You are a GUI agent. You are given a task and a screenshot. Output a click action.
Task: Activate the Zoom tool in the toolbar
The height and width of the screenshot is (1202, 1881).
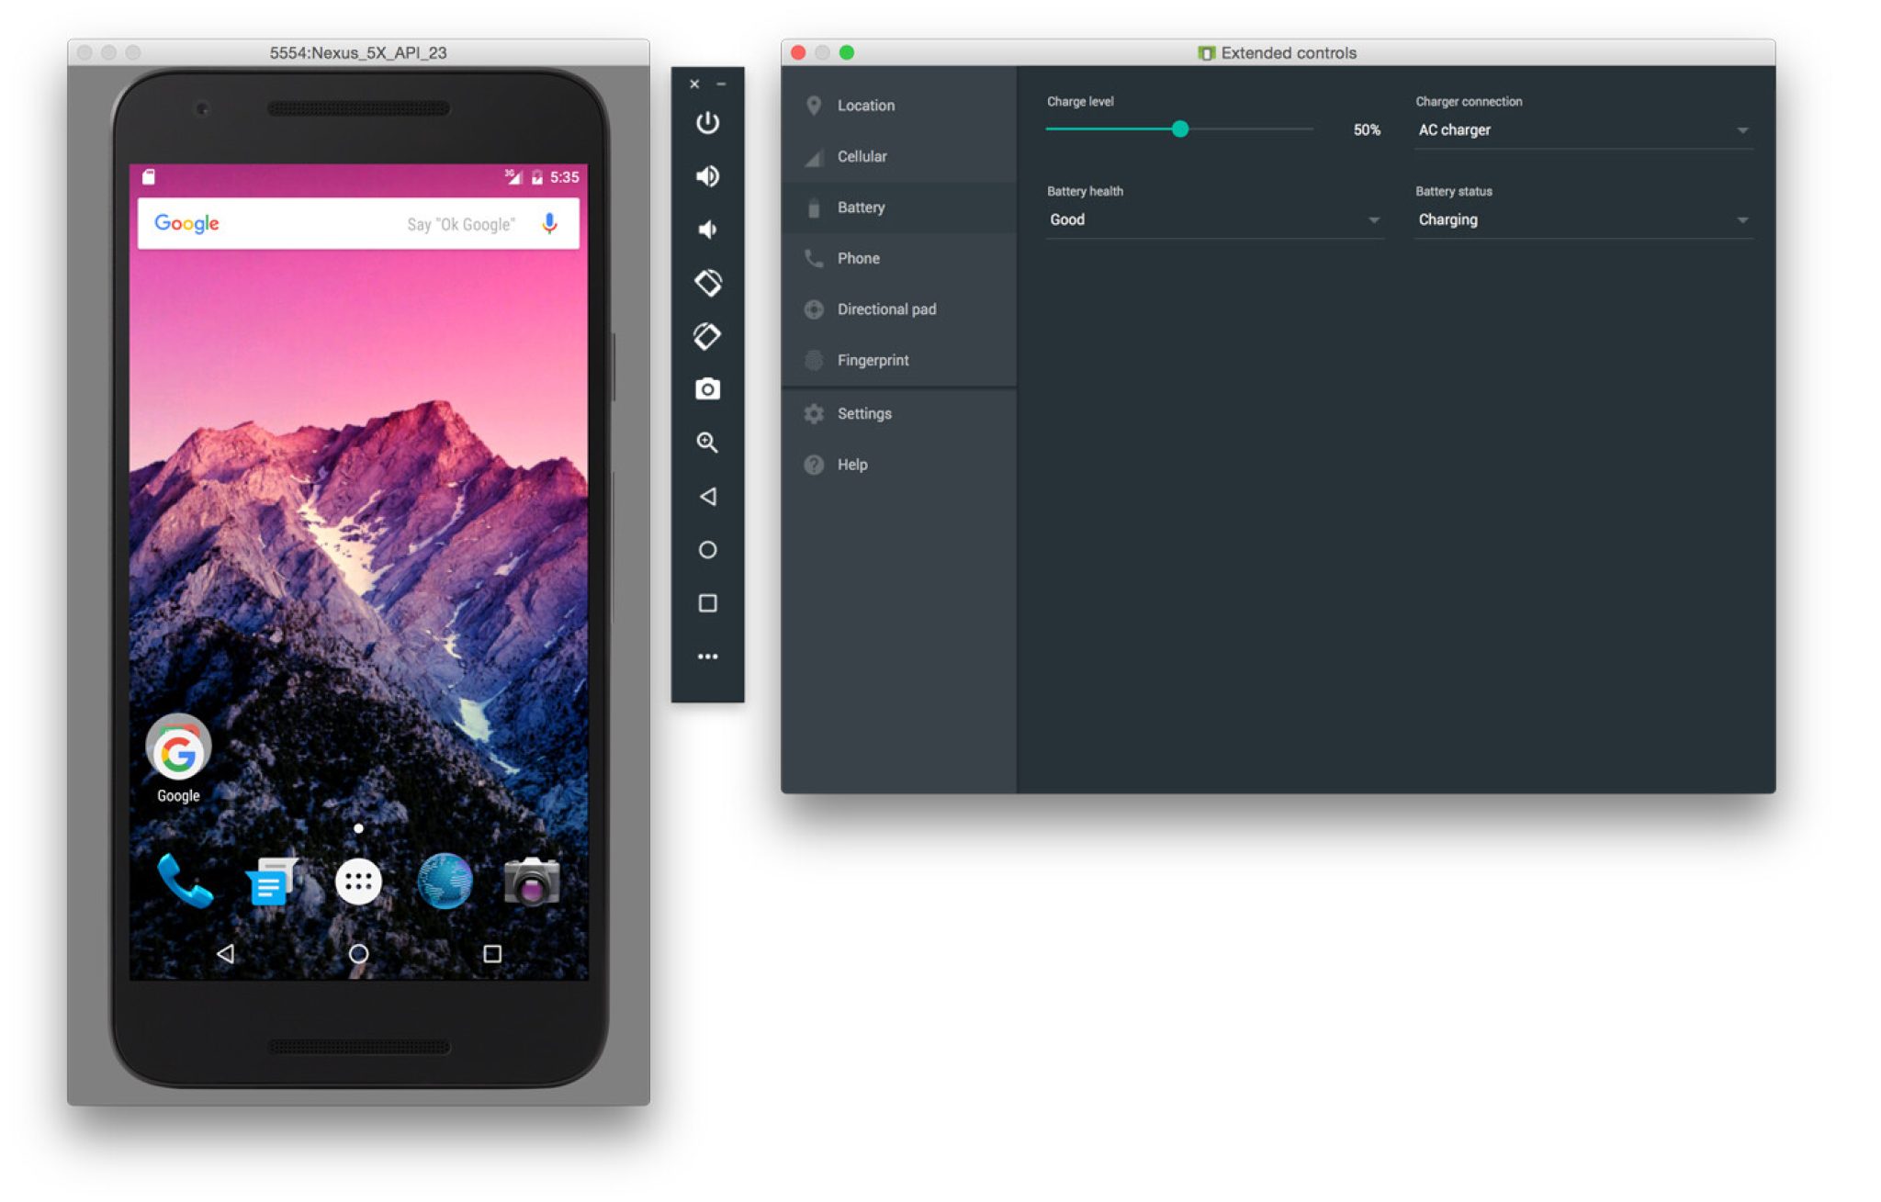(707, 443)
